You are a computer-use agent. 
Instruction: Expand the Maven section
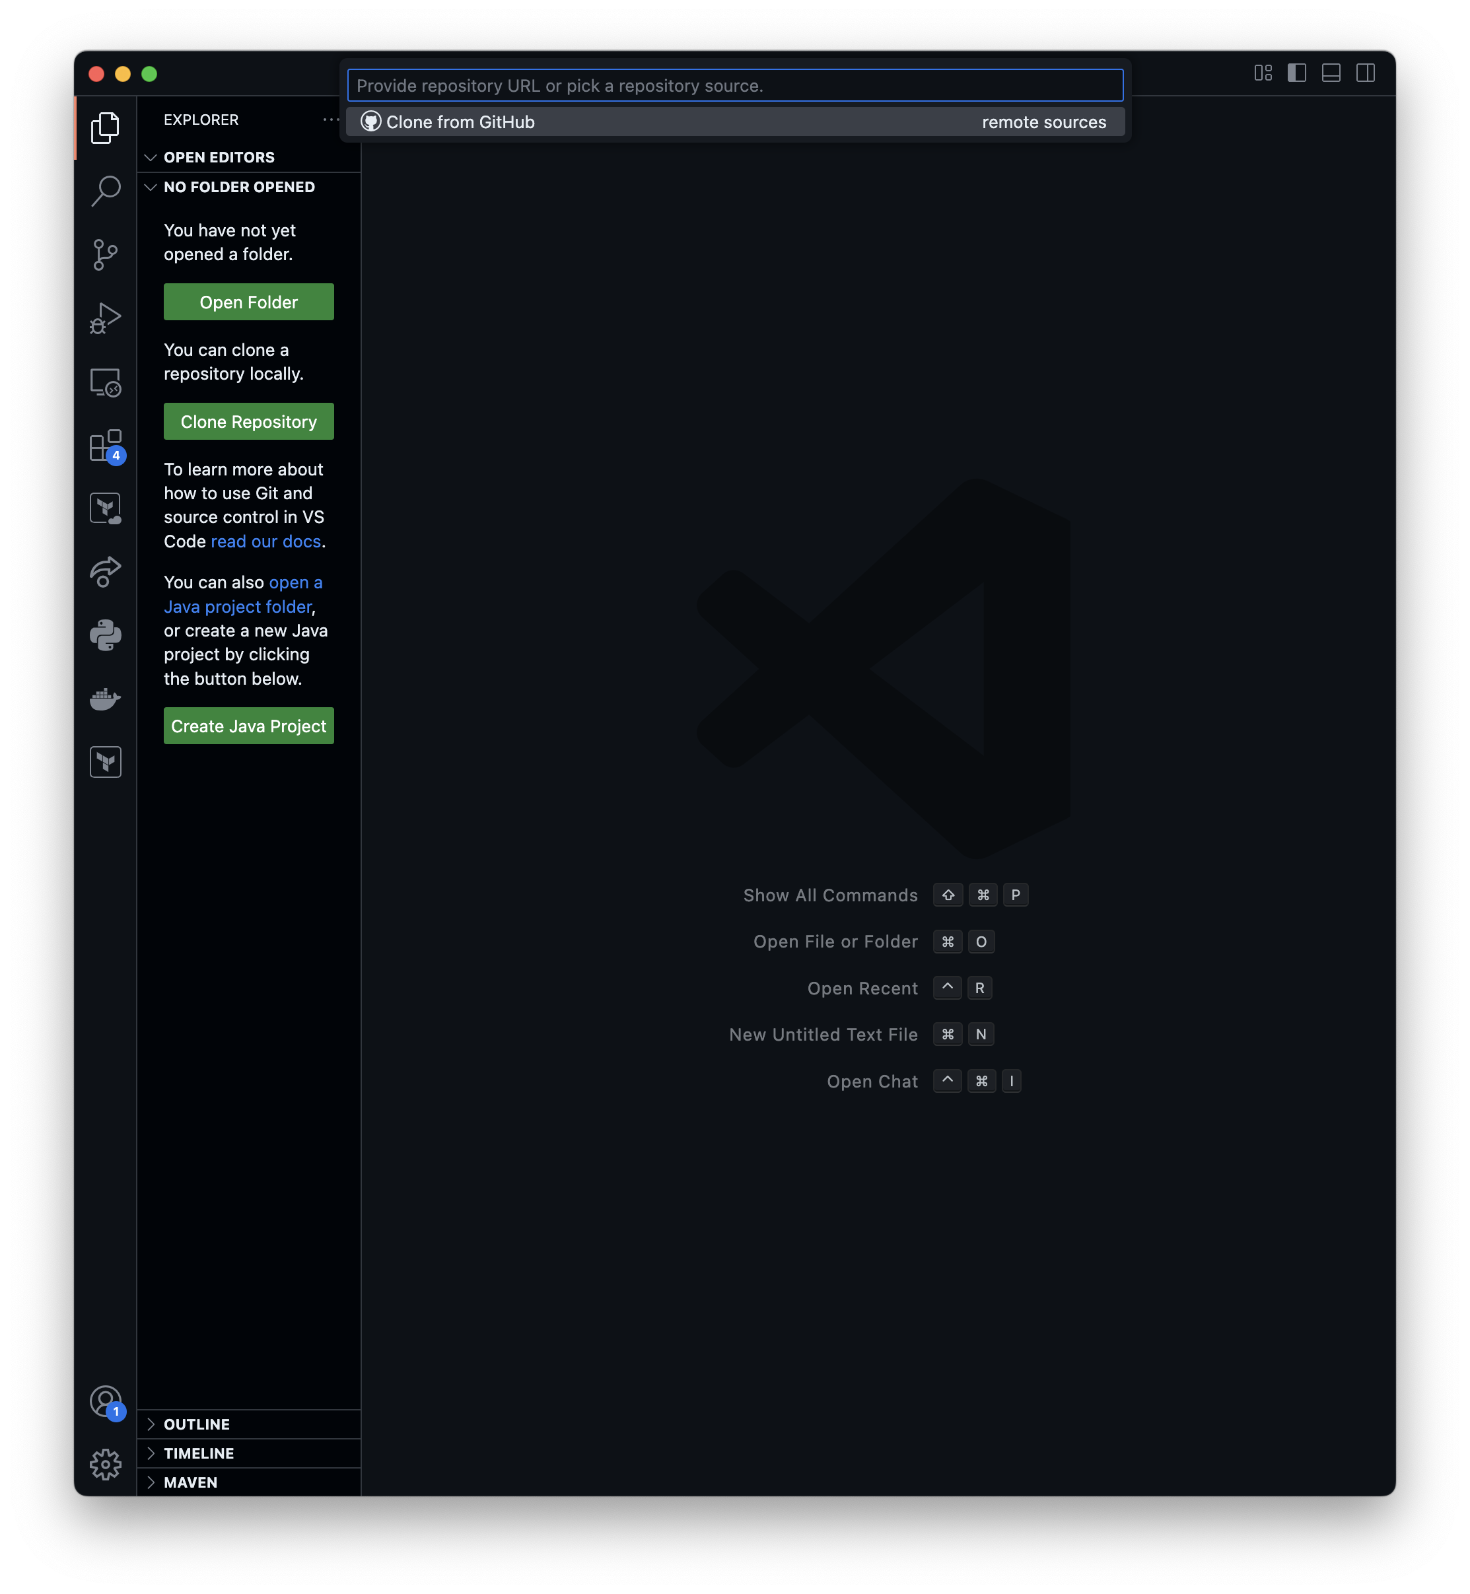190,1482
